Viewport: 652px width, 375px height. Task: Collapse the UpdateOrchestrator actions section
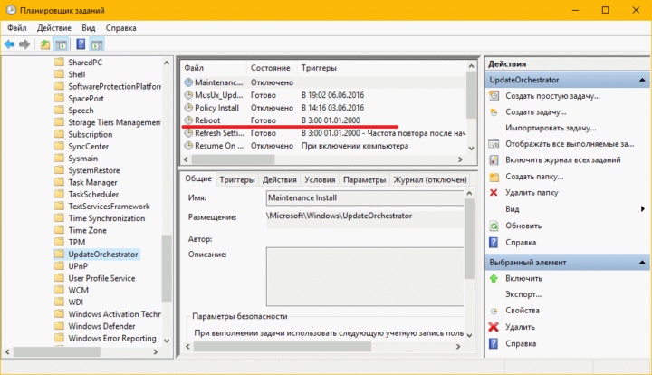(x=642, y=80)
